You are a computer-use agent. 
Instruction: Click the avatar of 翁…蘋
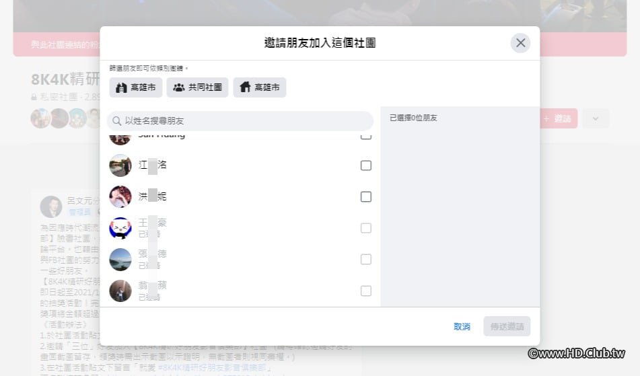120,291
